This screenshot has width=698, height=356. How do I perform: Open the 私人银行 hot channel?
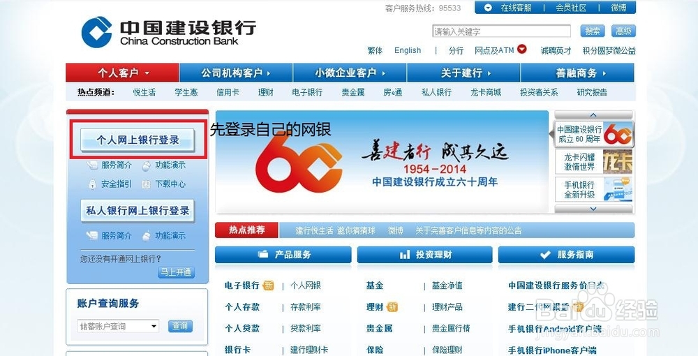tap(436, 93)
